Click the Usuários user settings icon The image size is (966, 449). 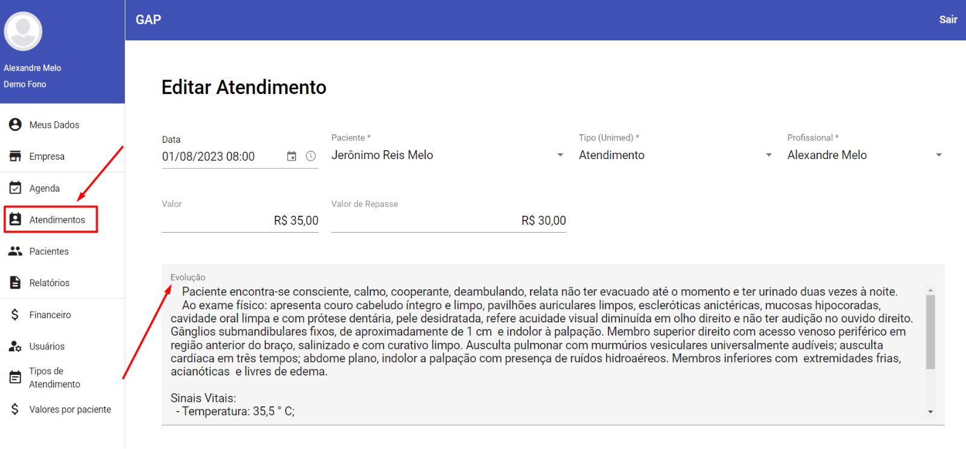[16, 346]
